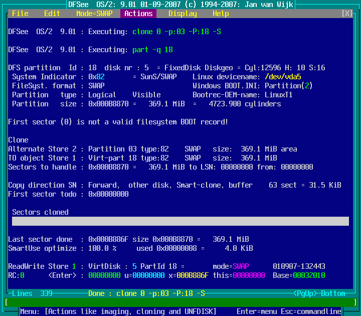Viewport: 361px width, 316px height.
Task: Click the 'Done : clone' status message
Action: pos(146,293)
